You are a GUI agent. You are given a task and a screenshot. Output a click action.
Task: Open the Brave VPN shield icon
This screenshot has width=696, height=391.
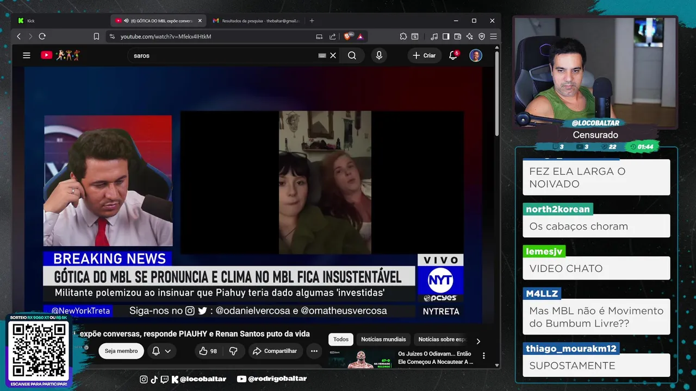(482, 36)
